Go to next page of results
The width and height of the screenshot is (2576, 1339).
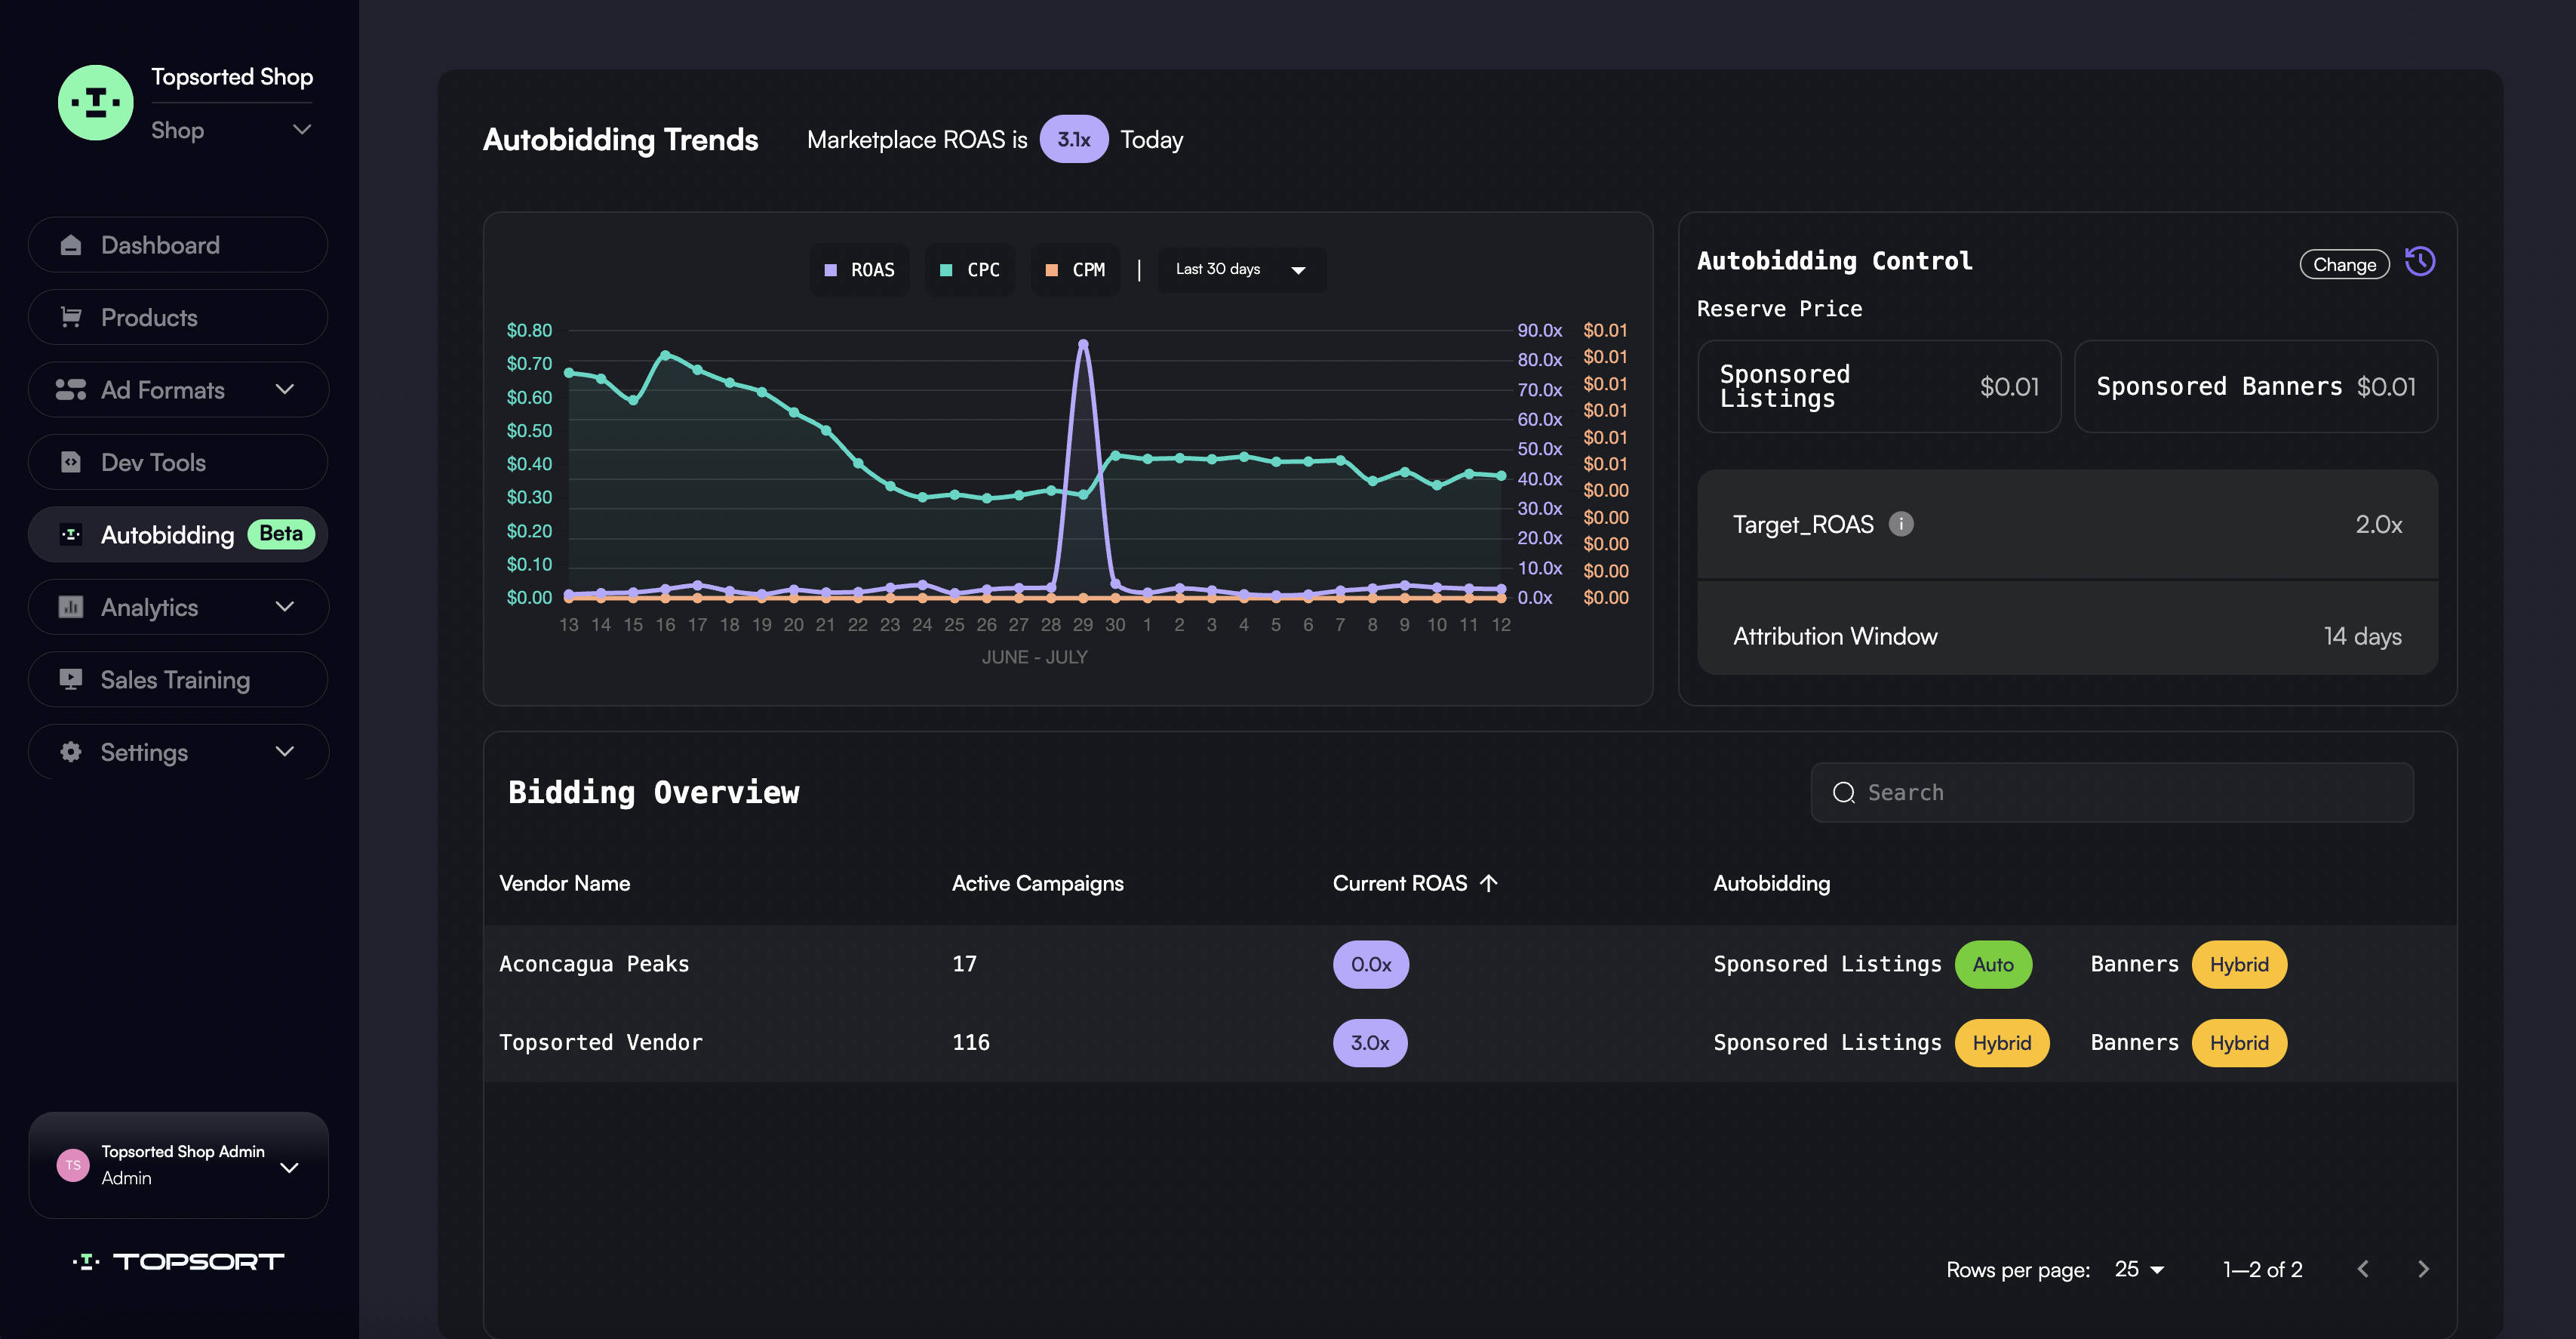click(x=2422, y=1269)
